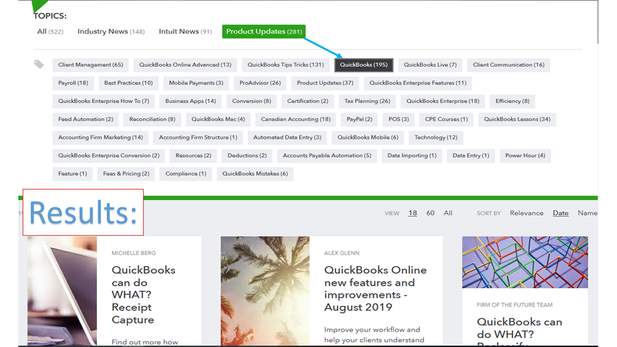Choose the Compliance (1) tag
Viewport: 617px width, 347px height.
[x=186, y=173]
